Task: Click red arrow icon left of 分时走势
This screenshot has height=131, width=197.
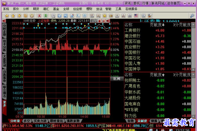Action: (x=4, y=21)
